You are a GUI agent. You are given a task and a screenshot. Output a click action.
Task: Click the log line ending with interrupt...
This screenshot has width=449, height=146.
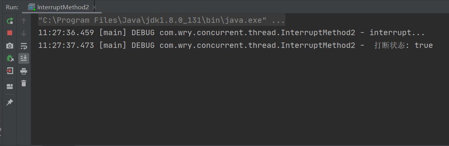point(231,33)
